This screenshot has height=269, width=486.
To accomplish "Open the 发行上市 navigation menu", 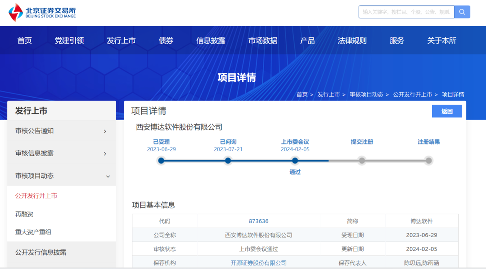I will pyautogui.click(x=121, y=40).
